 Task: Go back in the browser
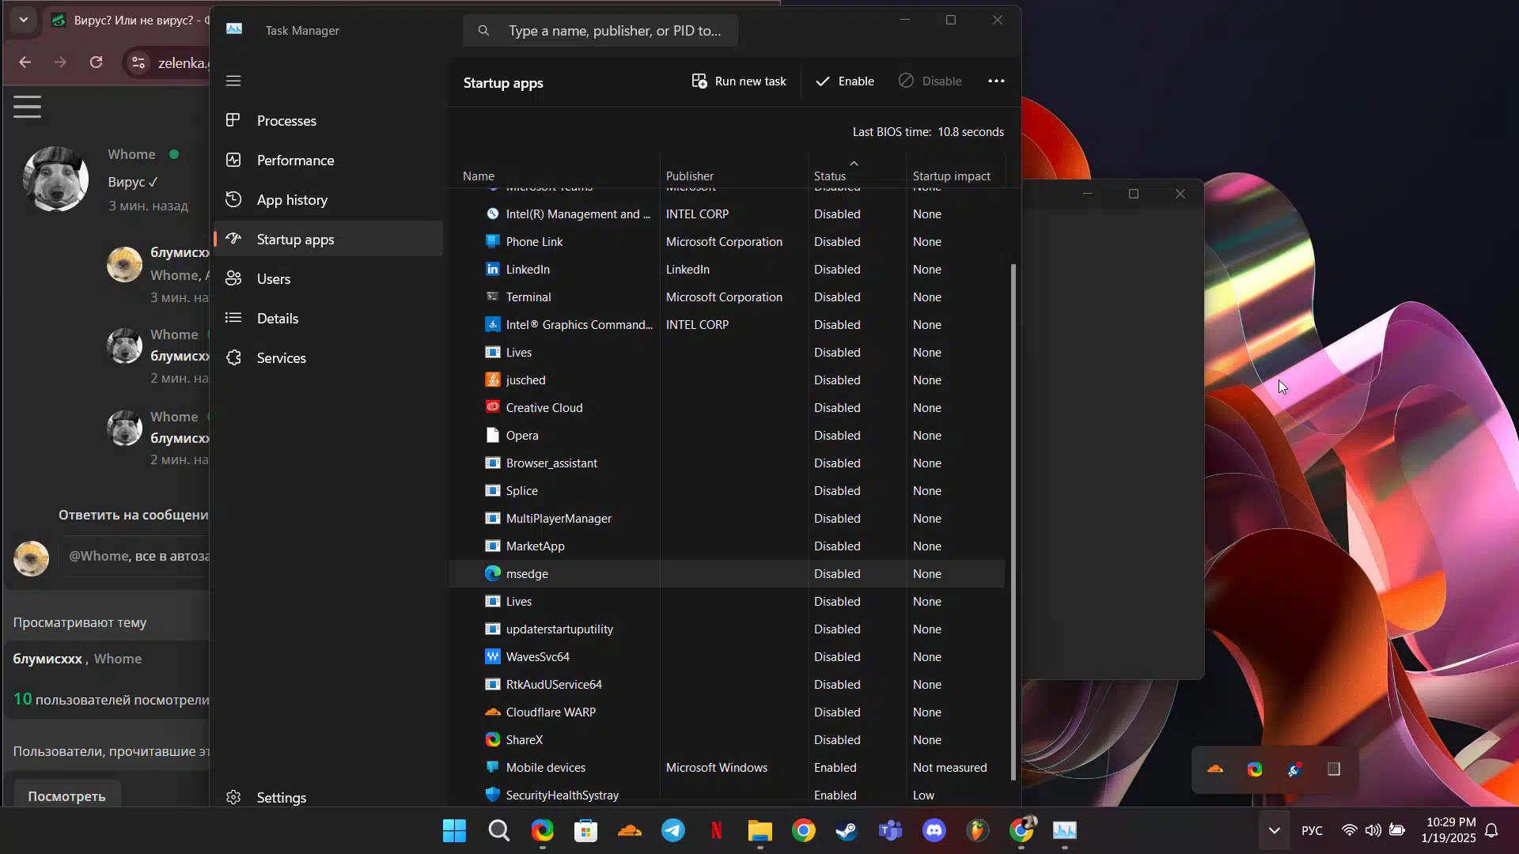click(25, 62)
